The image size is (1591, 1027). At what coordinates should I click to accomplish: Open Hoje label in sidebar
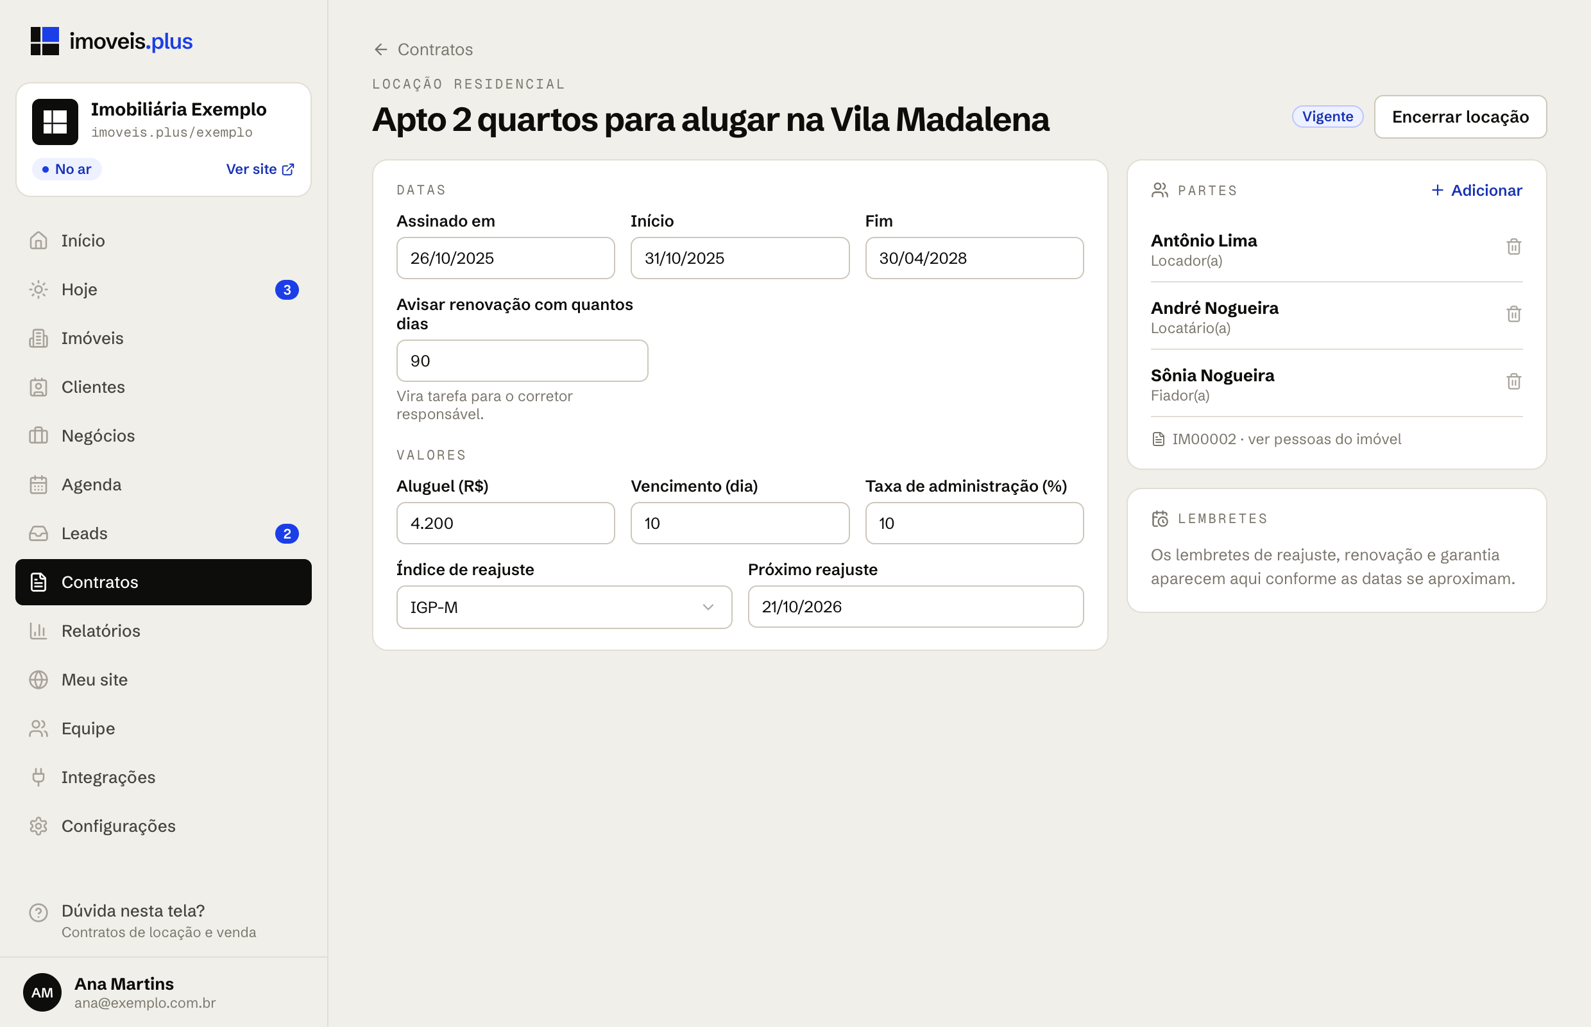click(80, 289)
